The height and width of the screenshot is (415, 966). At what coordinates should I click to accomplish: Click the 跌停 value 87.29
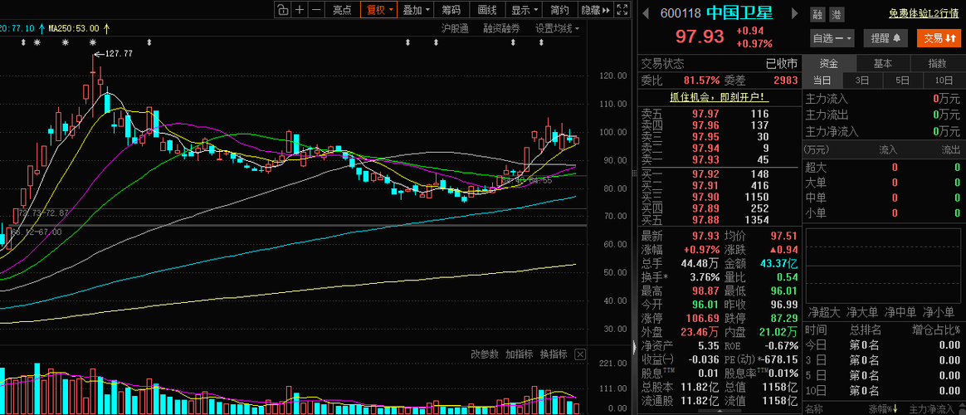pyautogui.click(x=784, y=319)
